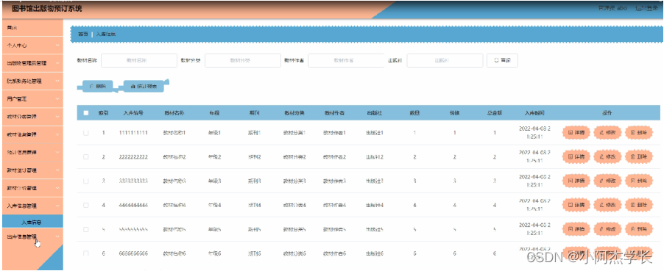Tick the select-all checkbox in table header
This screenshot has height=271, width=664.
click(x=86, y=113)
